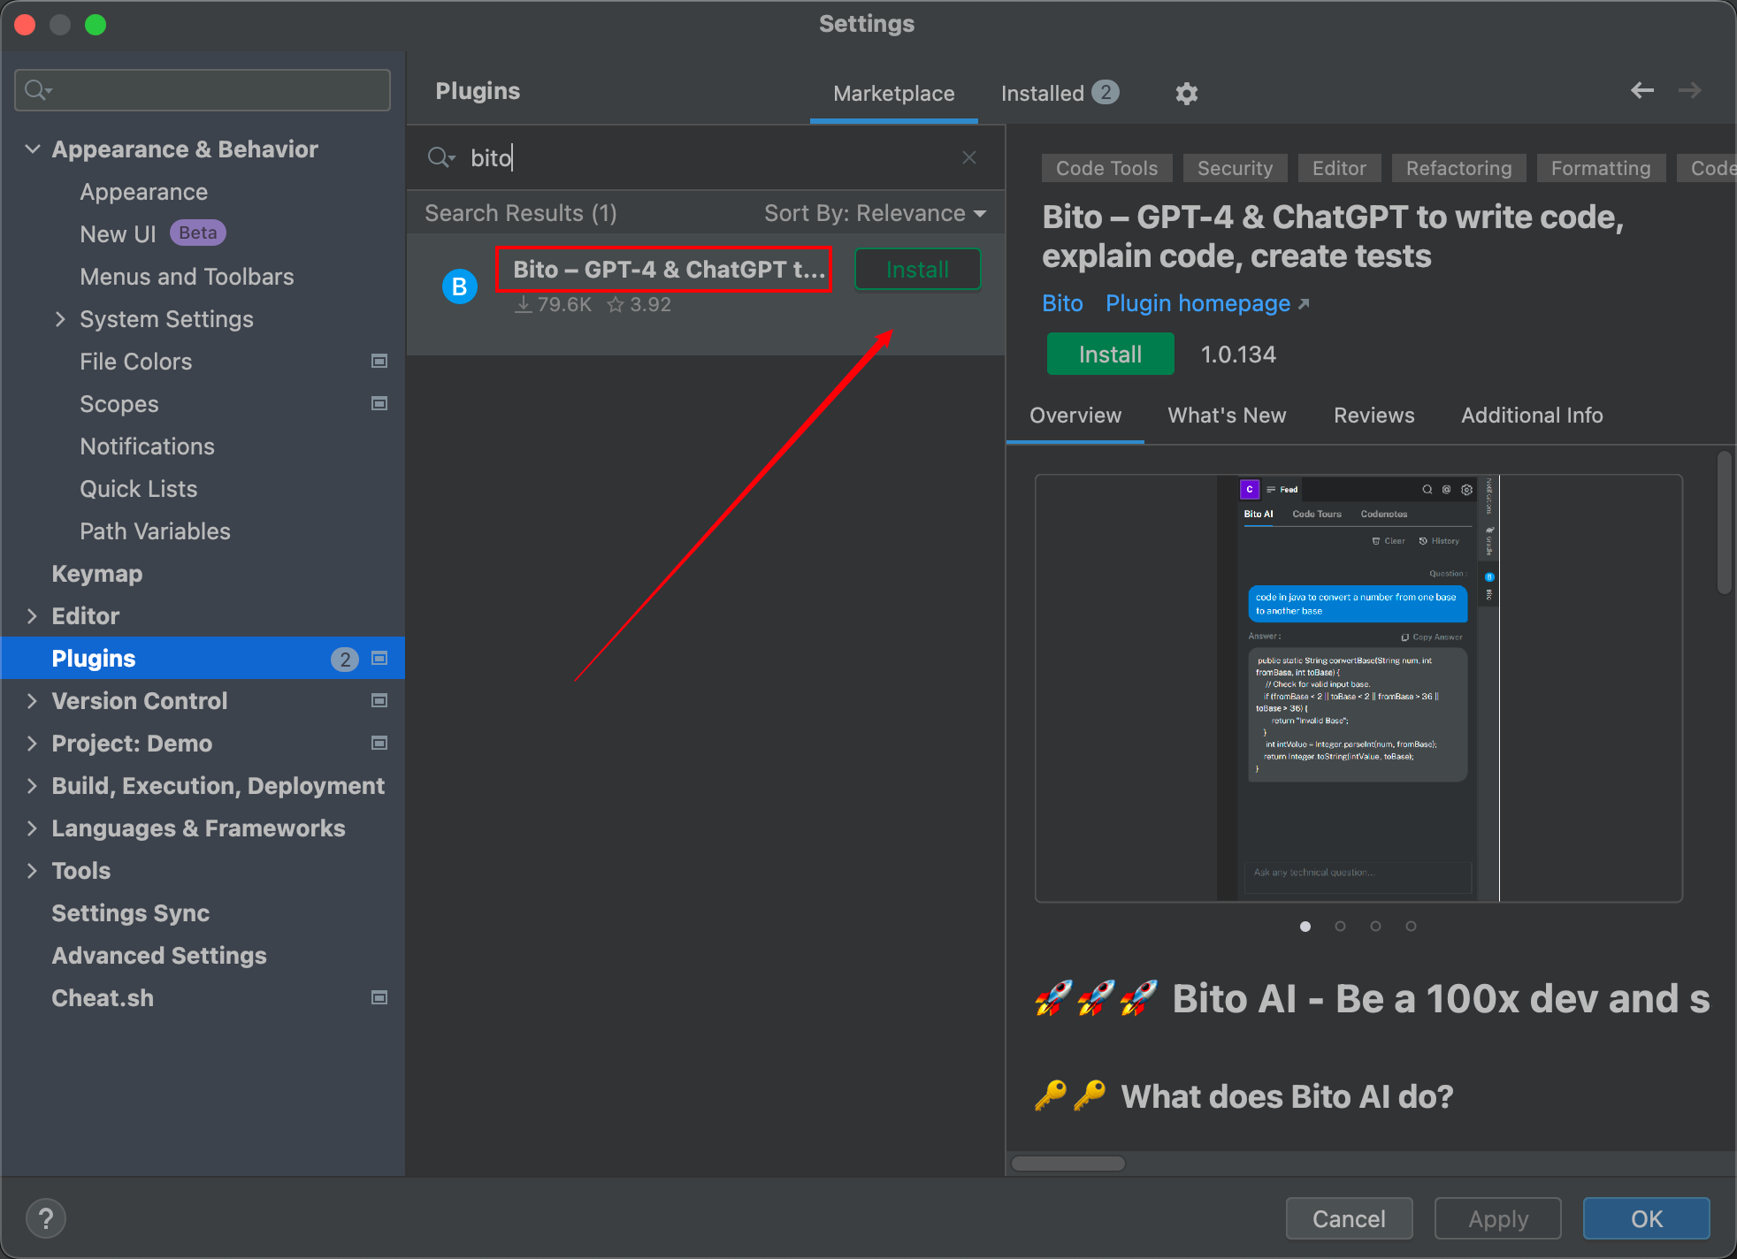Click the settings gear icon
The image size is (1737, 1259).
(x=1185, y=92)
